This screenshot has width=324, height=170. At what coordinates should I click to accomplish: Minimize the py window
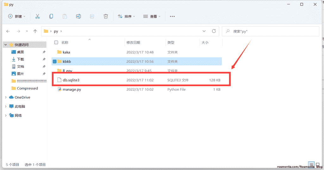[289, 4]
